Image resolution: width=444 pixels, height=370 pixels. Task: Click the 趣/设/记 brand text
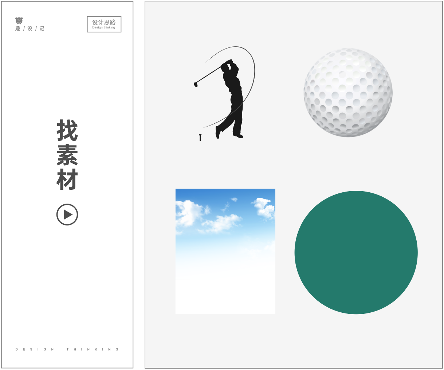[30, 28]
